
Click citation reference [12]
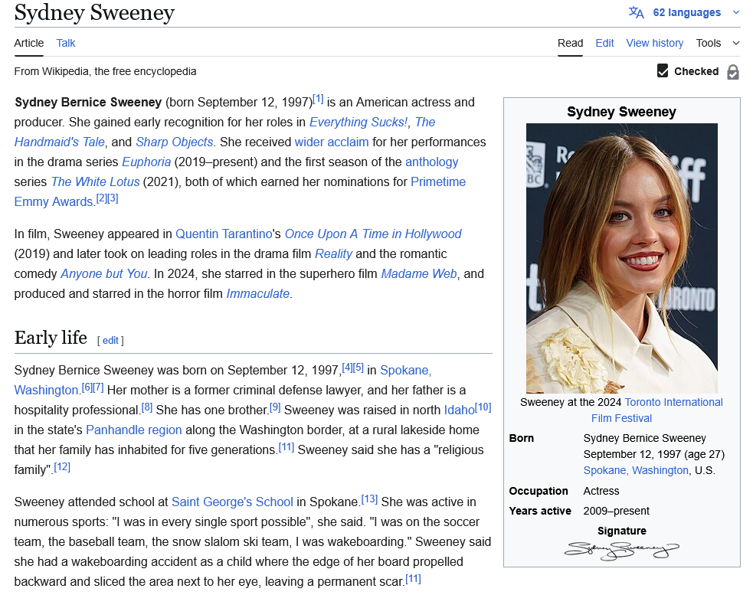click(62, 466)
